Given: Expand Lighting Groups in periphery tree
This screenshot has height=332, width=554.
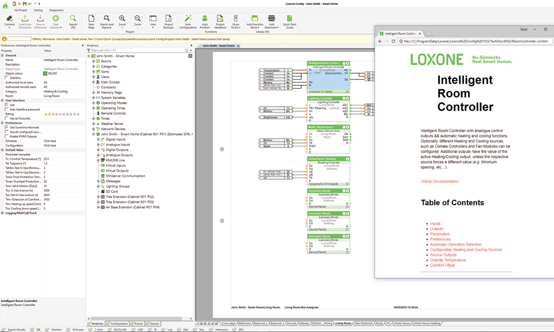Looking at the screenshot, I should pyautogui.click(x=98, y=186).
